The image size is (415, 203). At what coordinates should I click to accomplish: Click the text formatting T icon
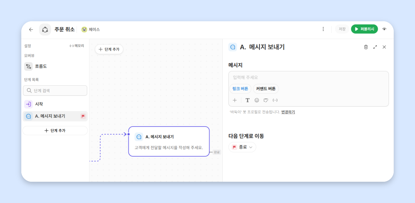[x=247, y=100]
